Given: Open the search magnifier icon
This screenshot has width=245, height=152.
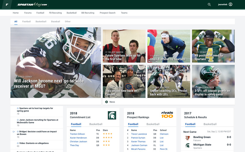Looking at the screenshot, I should pyautogui.click(x=209, y=5).
